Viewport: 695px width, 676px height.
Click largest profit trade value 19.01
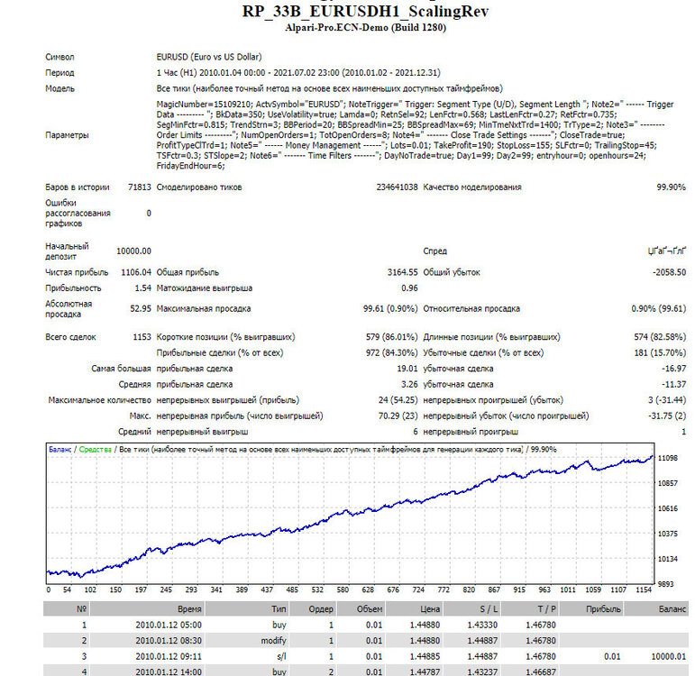[407, 369]
